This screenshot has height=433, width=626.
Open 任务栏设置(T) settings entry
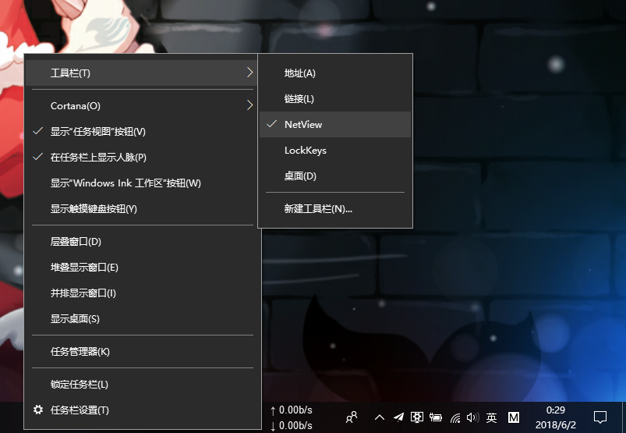[143, 410]
